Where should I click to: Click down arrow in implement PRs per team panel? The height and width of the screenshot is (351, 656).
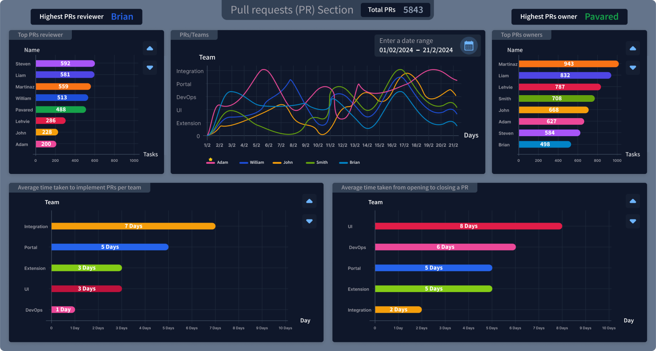coord(309,221)
